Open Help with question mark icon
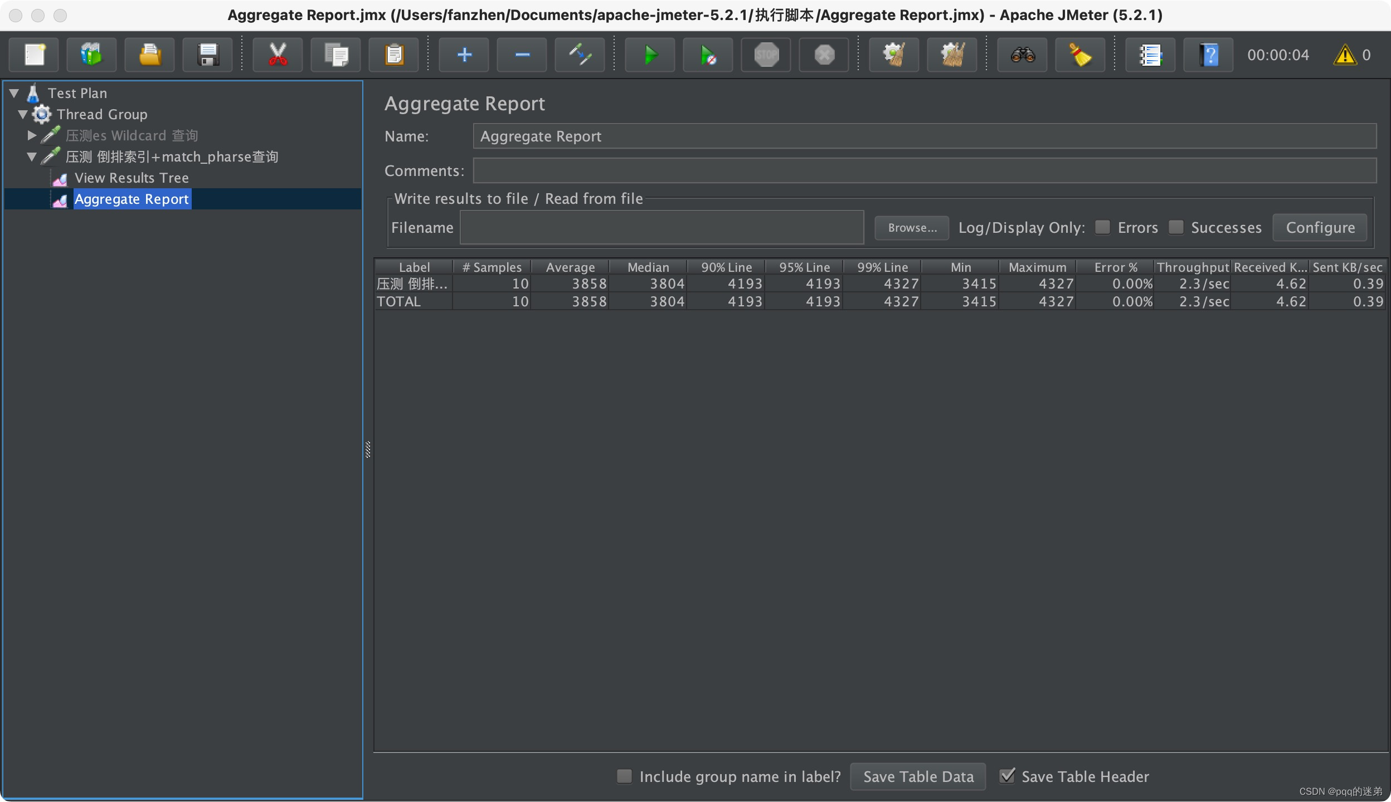The width and height of the screenshot is (1391, 802). pyautogui.click(x=1209, y=55)
